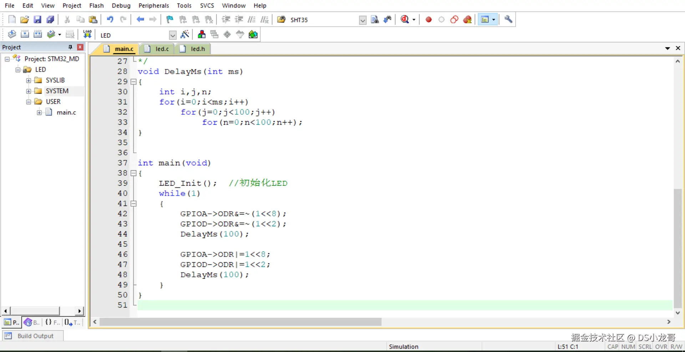Pin the Project panel open
Screen dimensions: 685x352
coord(70,47)
